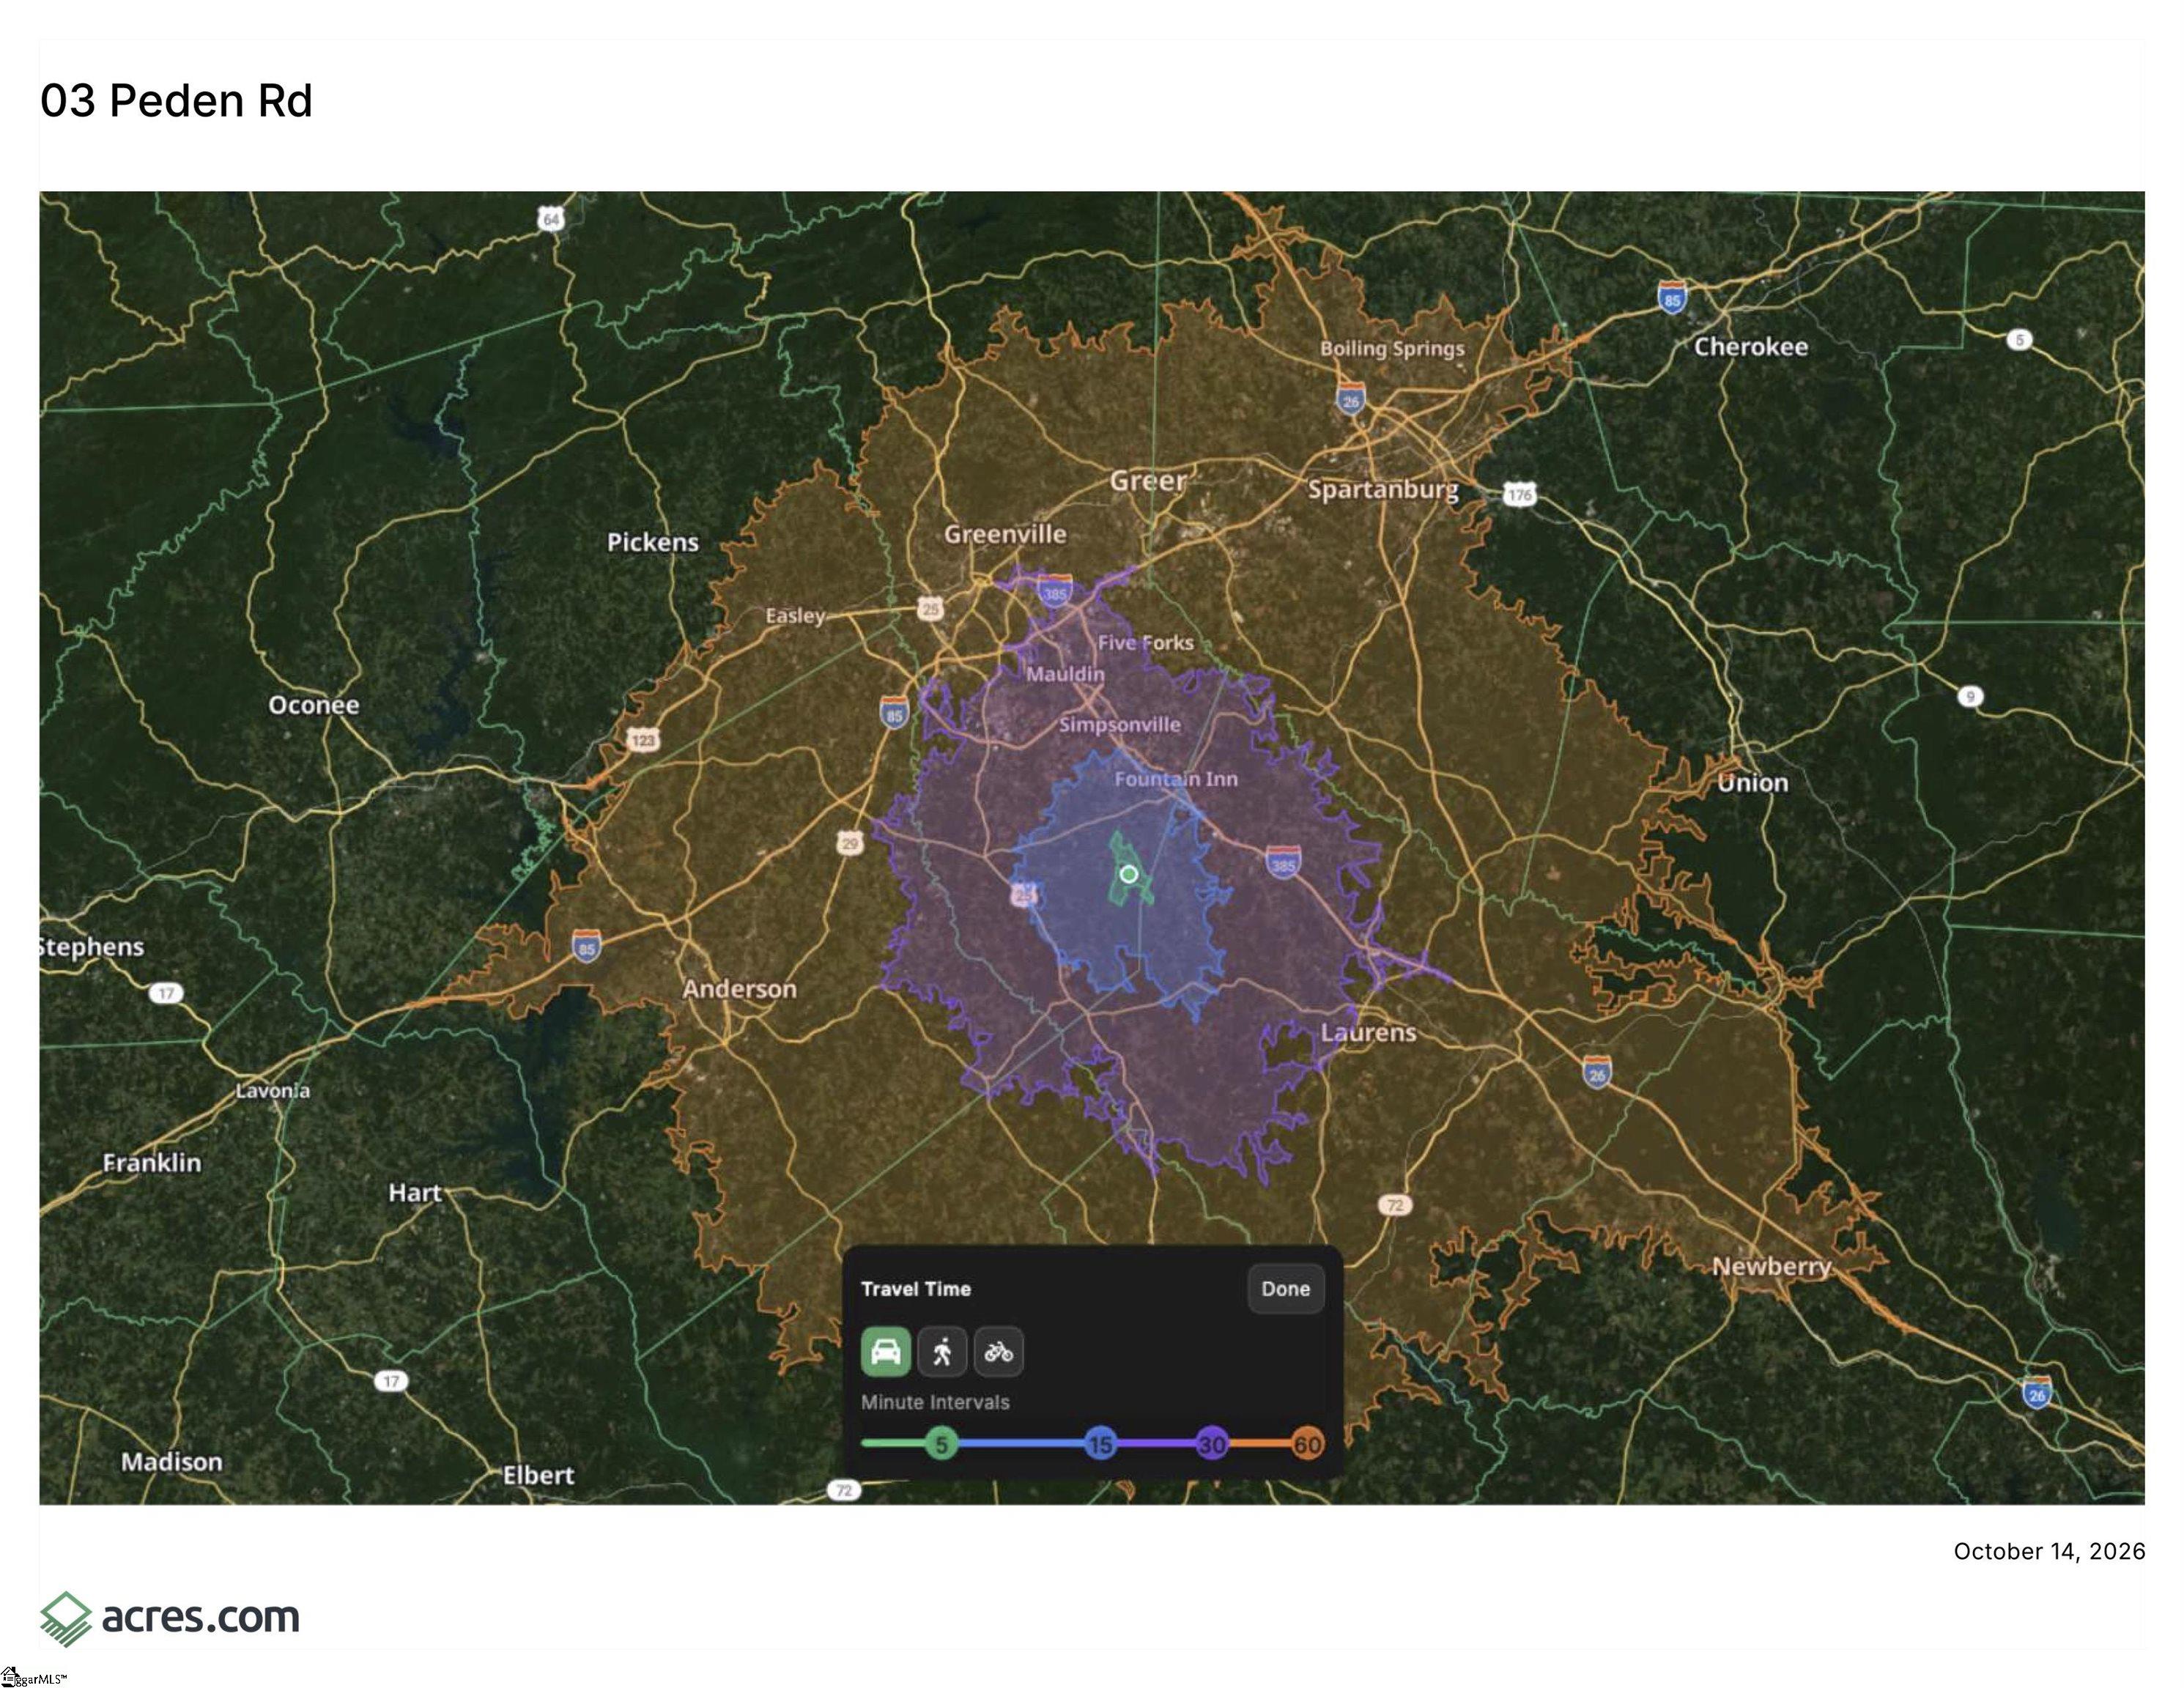Click the Simpsonville label
Screen dimensions: 2184x1688
[x=1120, y=724]
